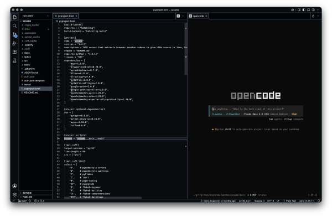
Task: Expand the .specify folder
Action: point(35,45)
